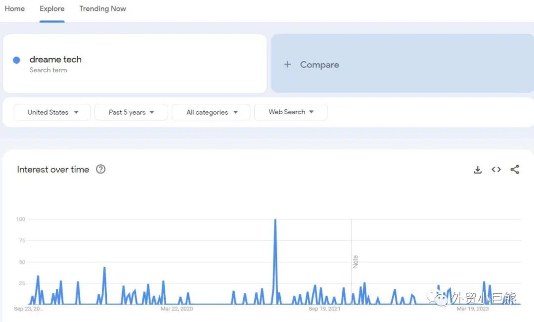Click the Interest over time heading
Image resolution: width=534 pixels, height=322 pixels.
(x=53, y=170)
